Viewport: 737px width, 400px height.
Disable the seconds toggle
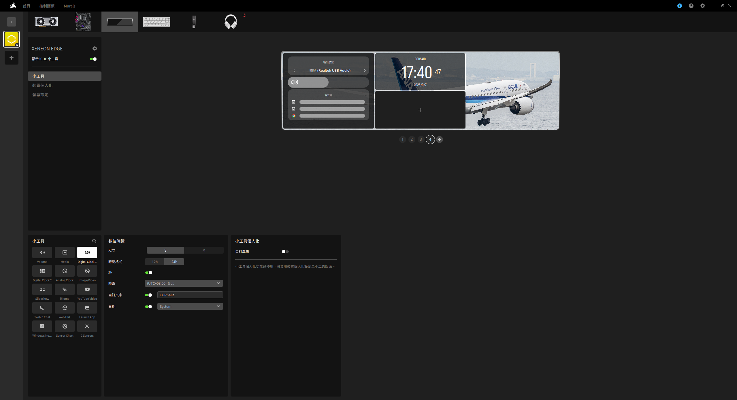click(149, 273)
